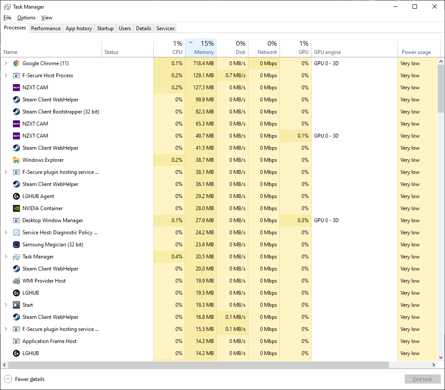Click the NZXT CAM icon using 65.3 MB

[x=16, y=124]
